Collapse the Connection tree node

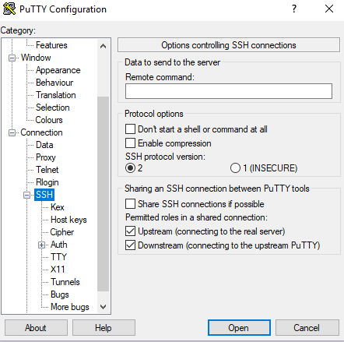click(x=12, y=132)
